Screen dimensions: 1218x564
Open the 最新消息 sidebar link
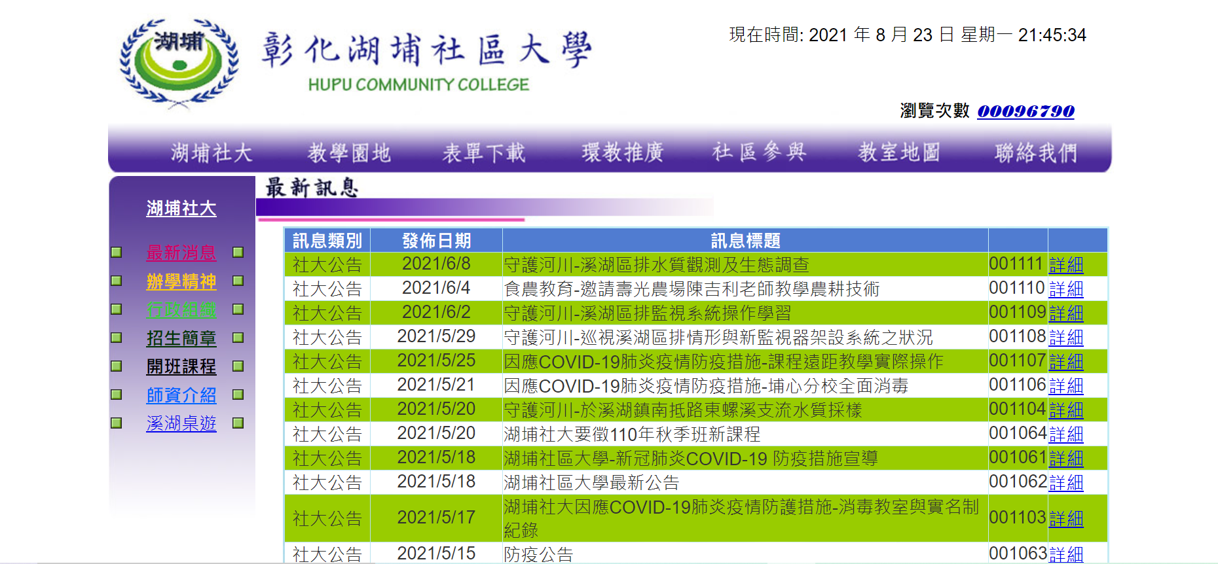(181, 253)
